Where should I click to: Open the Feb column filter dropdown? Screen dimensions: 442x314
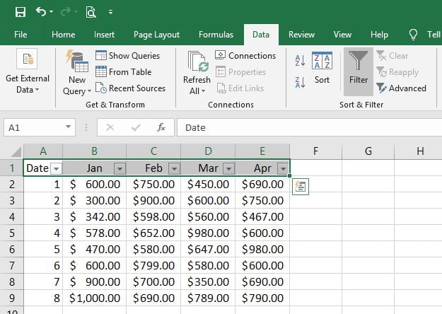coord(174,168)
